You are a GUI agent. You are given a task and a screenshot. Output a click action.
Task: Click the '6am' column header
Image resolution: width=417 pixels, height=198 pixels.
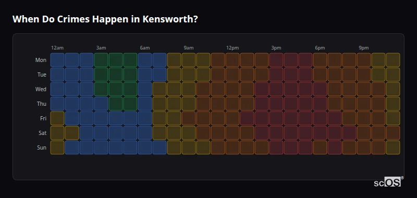[145, 48]
